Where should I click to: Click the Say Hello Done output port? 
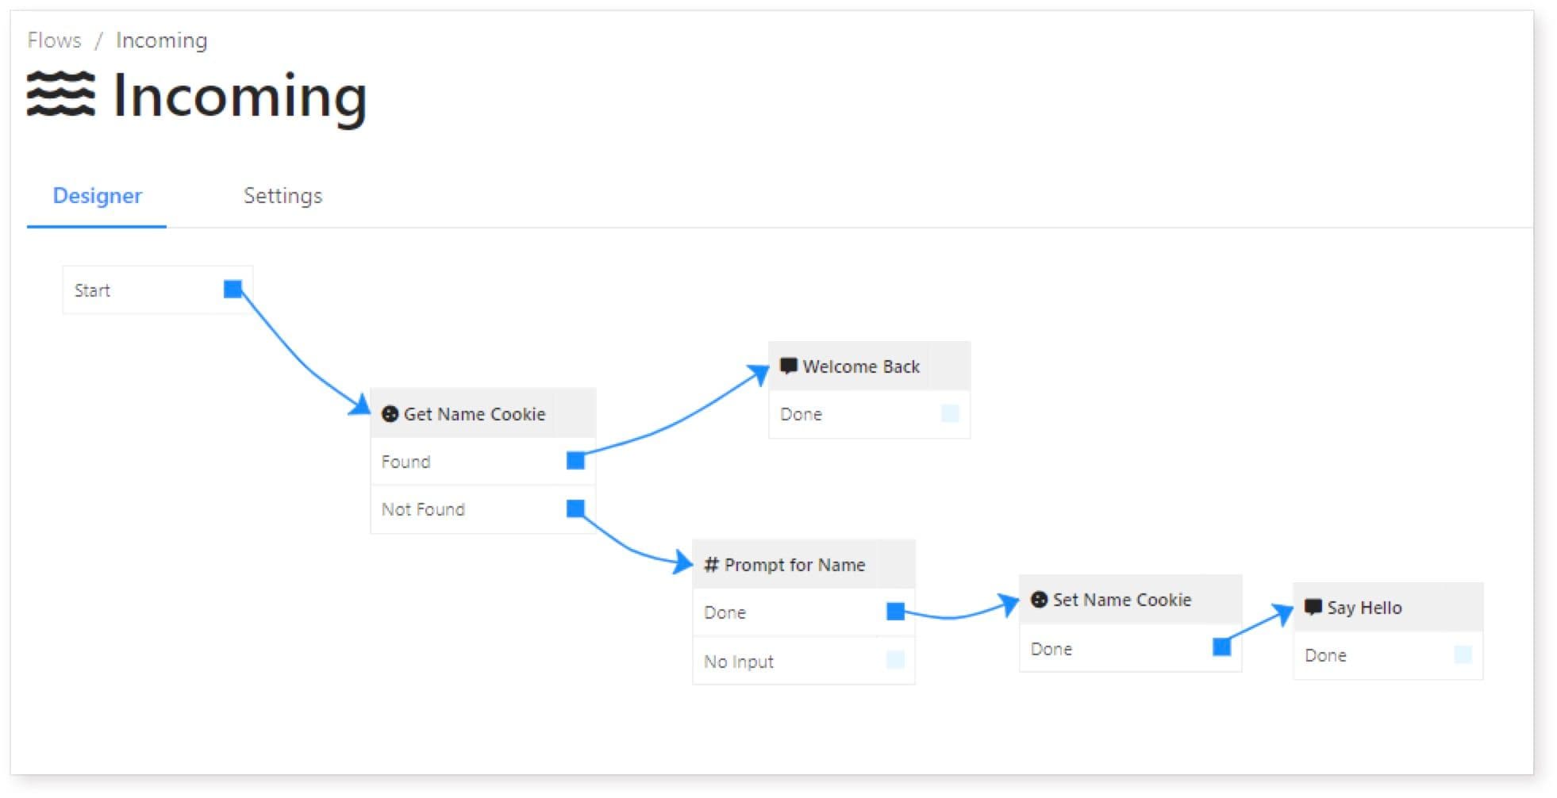pos(1463,654)
